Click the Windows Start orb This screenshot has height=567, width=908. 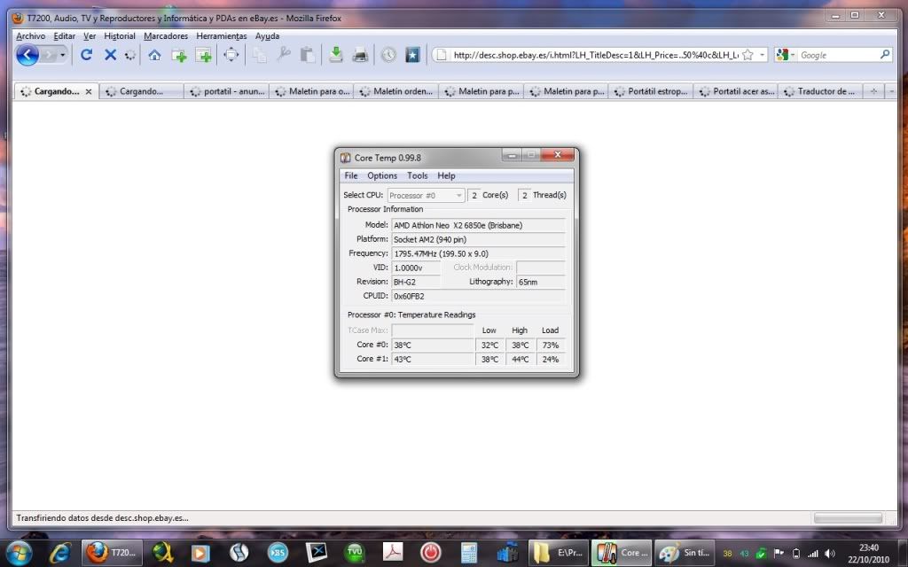pos(19,553)
